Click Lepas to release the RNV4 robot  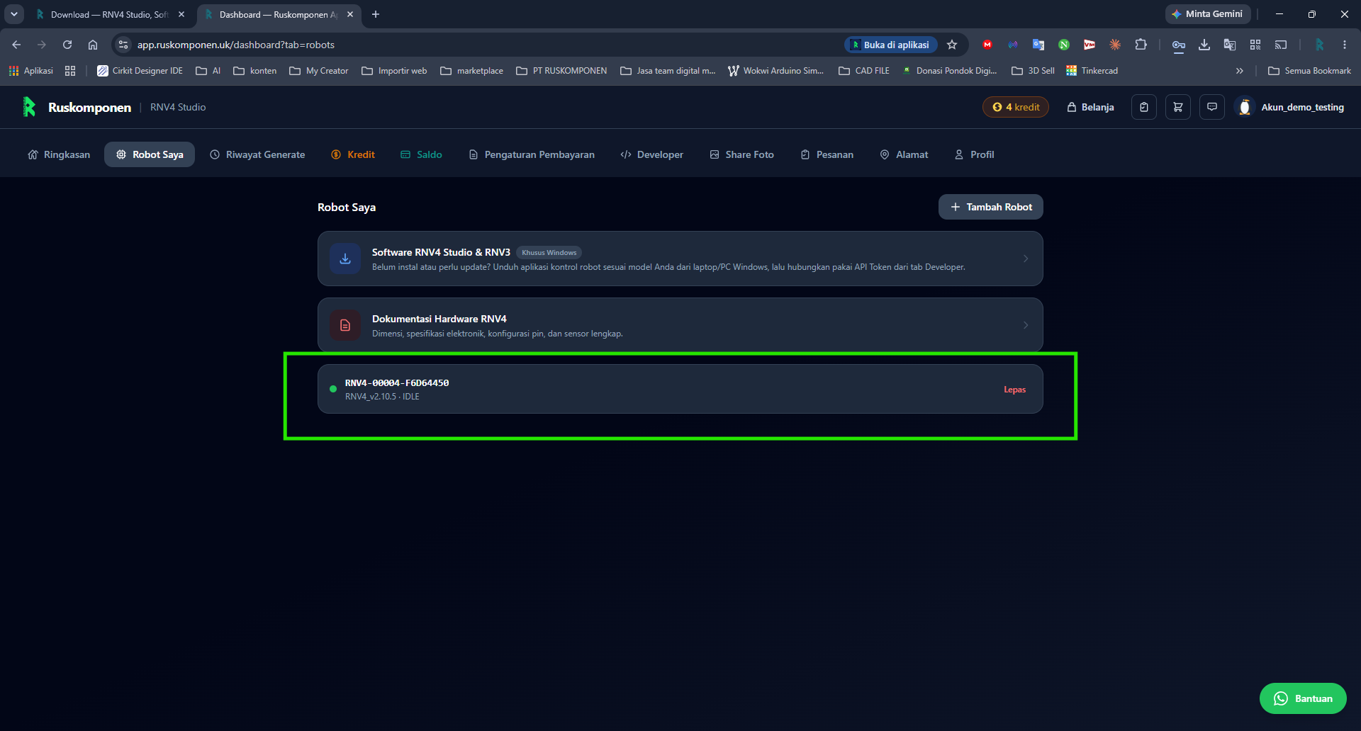1014,390
